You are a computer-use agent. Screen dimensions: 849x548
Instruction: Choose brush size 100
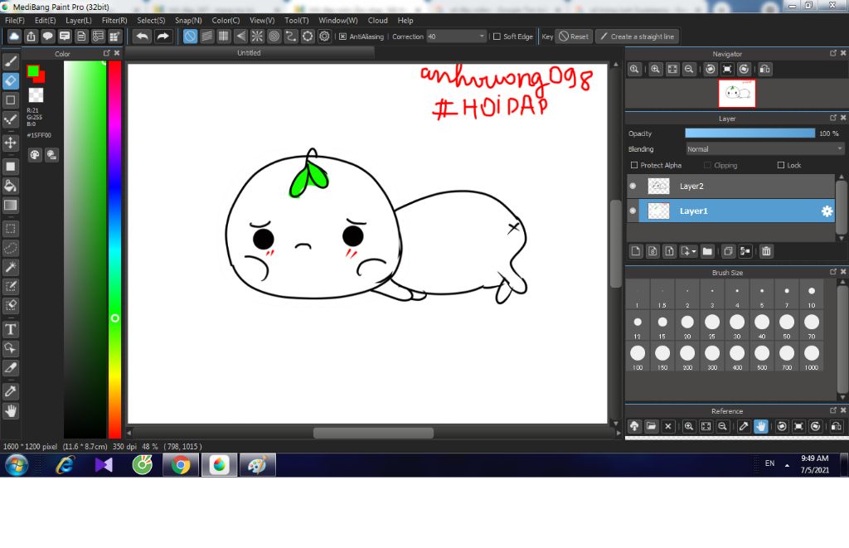click(638, 356)
